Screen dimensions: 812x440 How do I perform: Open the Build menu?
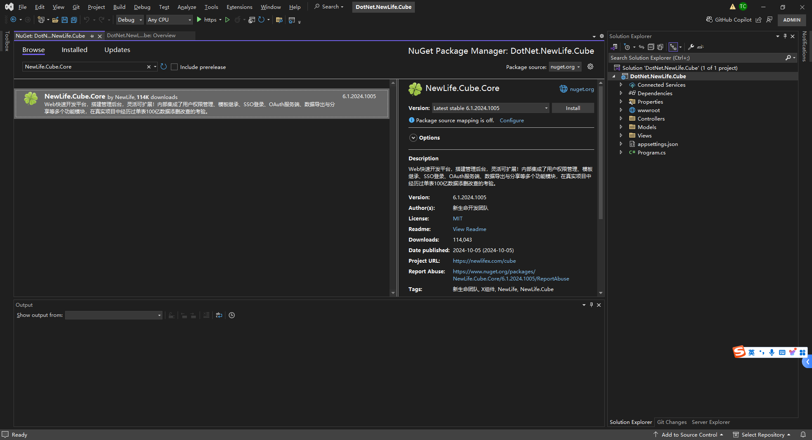119,7
